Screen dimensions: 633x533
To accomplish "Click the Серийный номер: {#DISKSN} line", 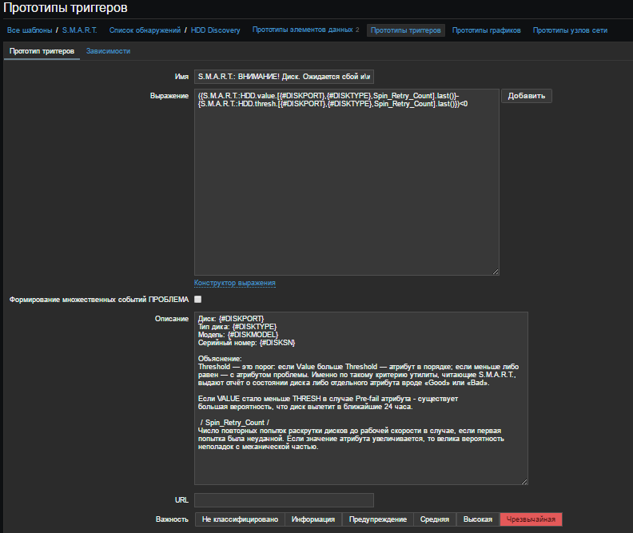I will (247, 343).
